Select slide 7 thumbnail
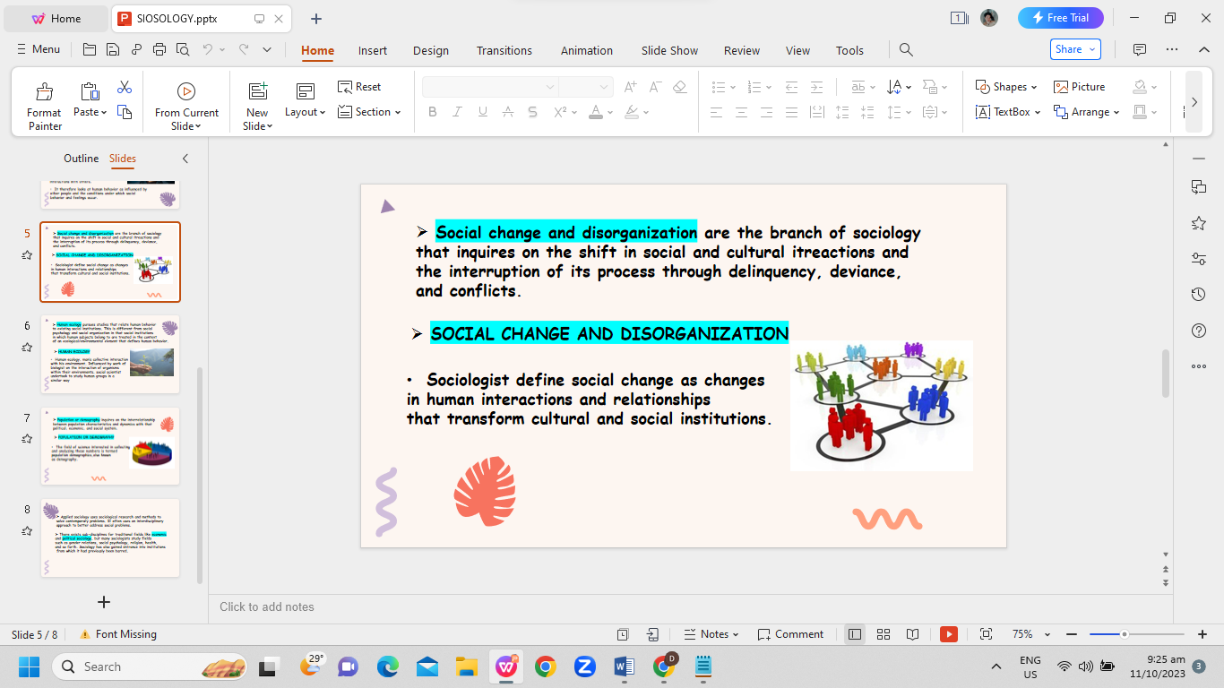Viewport: 1224px width, 688px height. [110, 445]
